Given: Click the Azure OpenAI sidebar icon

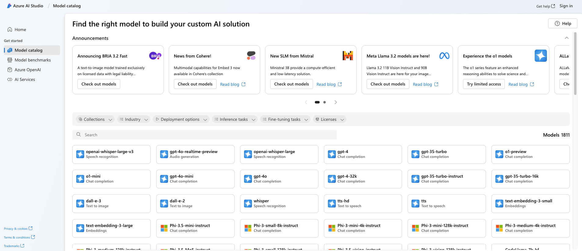Looking at the screenshot, I should (x=10, y=70).
